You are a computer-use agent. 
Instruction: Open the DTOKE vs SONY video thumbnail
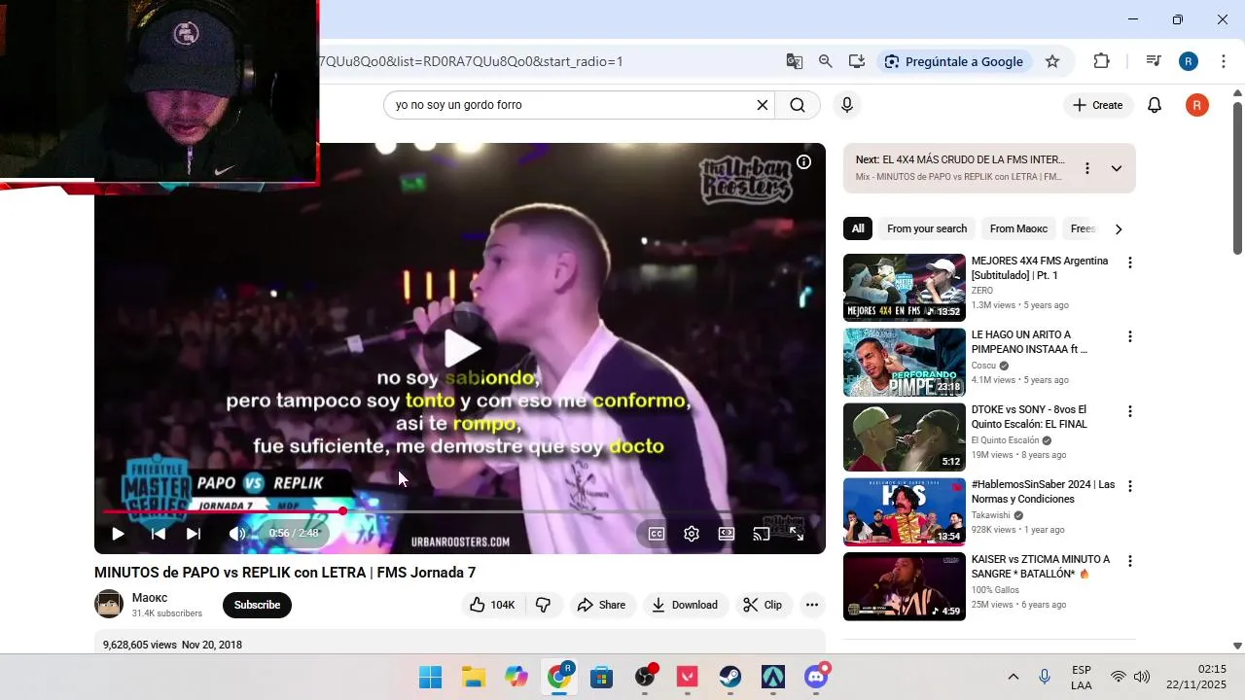(905, 437)
